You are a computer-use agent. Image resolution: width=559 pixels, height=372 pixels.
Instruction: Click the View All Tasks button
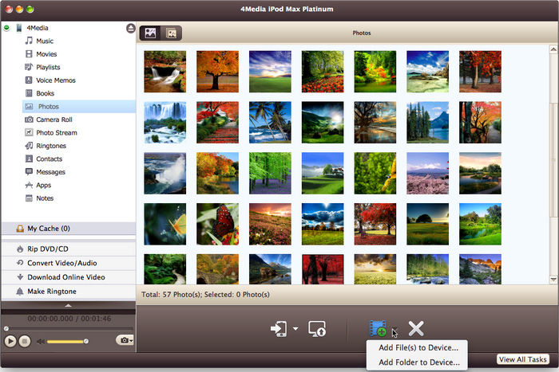click(523, 360)
